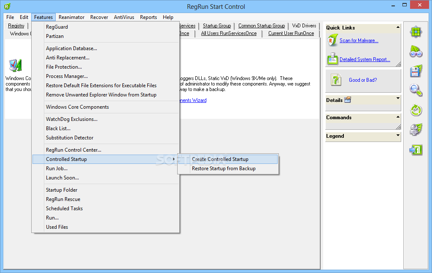Open Startup Folder menu item

point(106,190)
